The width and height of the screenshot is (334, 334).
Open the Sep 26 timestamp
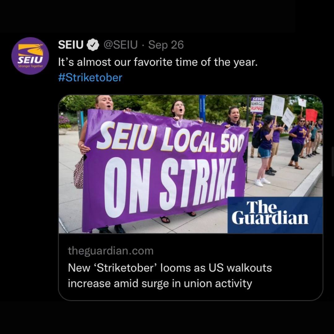(x=166, y=45)
